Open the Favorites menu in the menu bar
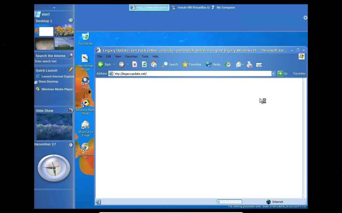 pos(131,56)
